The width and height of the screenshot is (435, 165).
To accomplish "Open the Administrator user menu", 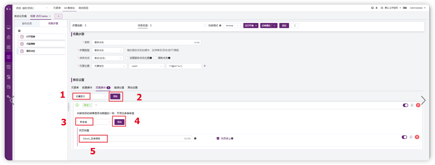I will pyautogui.click(x=418, y=8).
